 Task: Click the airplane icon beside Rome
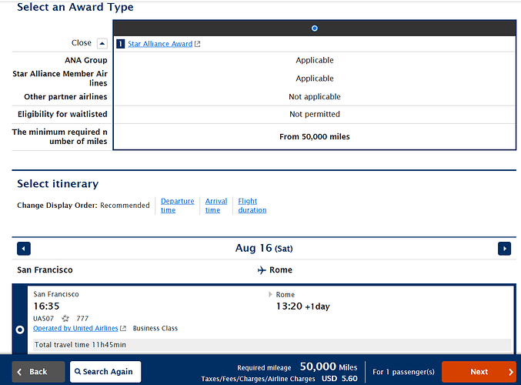click(x=262, y=270)
